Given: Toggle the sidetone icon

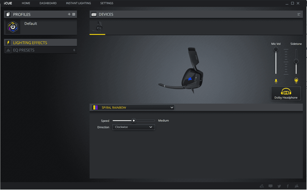Looking at the screenshot, I should (296, 80).
